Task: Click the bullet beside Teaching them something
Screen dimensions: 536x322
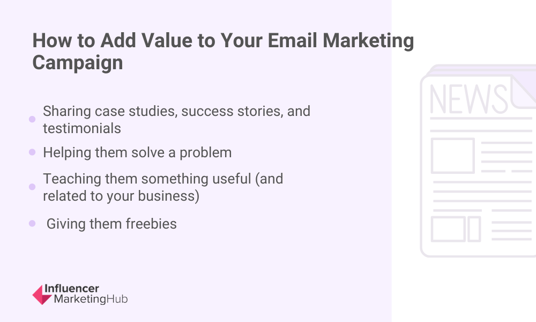Action: (x=32, y=187)
